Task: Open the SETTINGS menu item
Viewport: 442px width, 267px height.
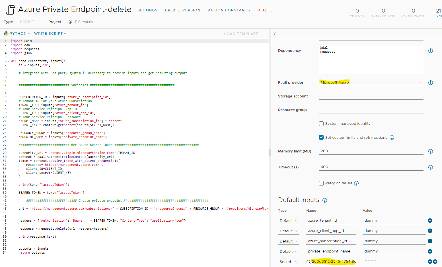Action: 147,10
